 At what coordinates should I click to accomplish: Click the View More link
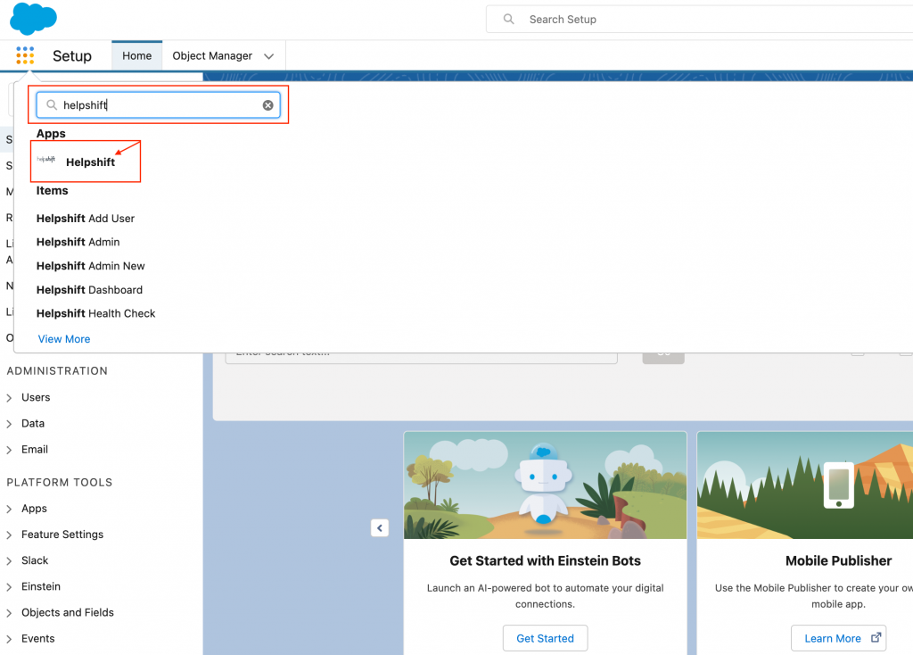(64, 339)
